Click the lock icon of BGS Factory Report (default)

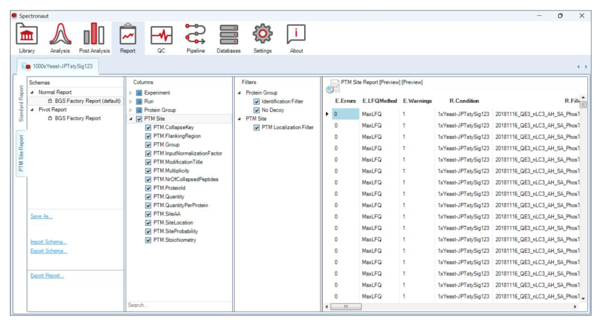[50, 101]
